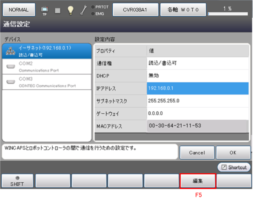Viewport: 253px width, 198px height.
Task: Confirm settings with the OK button
Action: [x=233, y=153]
